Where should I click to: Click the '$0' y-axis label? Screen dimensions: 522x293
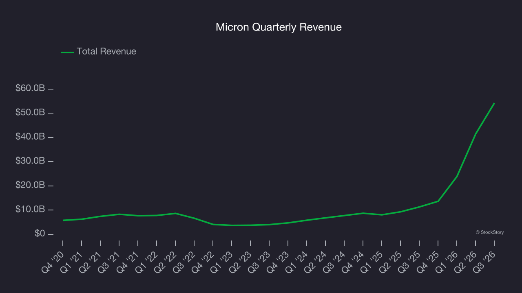pyautogui.click(x=40, y=234)
